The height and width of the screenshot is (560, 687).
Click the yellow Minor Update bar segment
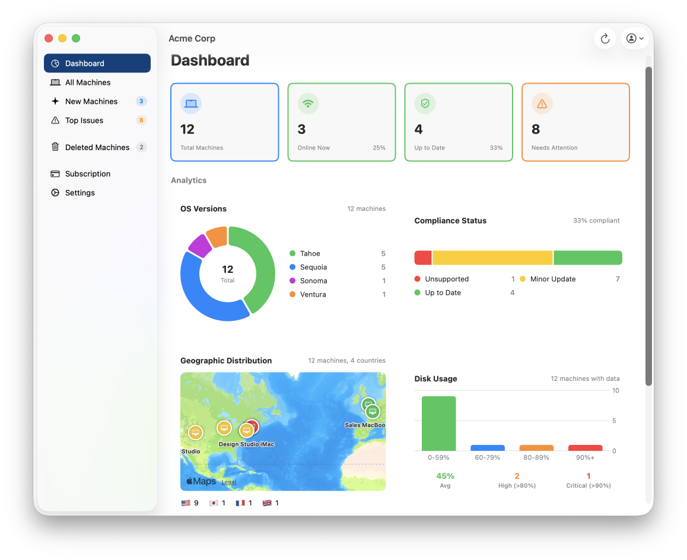[x=493, y=257]
